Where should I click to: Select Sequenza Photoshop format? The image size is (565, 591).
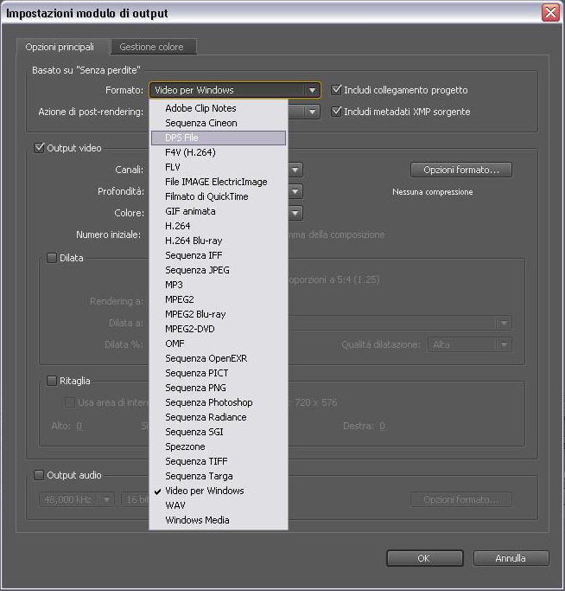pos(219,402)
